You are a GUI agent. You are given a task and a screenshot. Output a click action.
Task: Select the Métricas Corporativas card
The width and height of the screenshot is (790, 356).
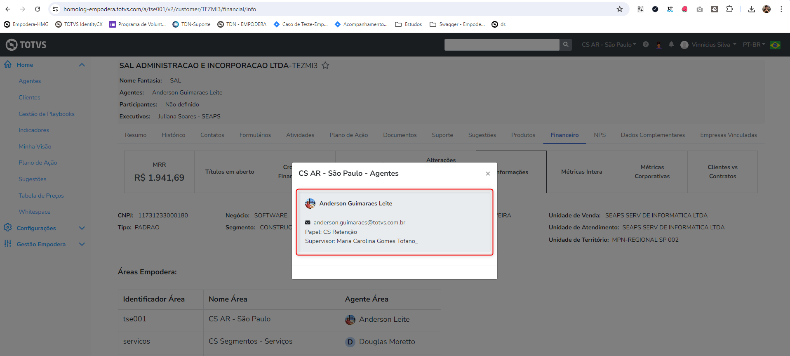[x=652, y=172]
